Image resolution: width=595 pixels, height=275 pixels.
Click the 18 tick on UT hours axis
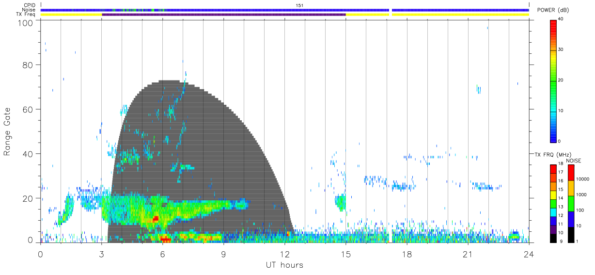[407, 254]
